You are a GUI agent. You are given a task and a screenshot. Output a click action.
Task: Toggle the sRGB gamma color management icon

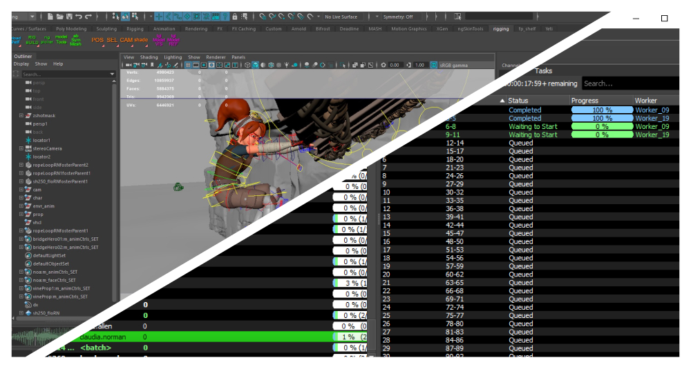coord(433,65)
